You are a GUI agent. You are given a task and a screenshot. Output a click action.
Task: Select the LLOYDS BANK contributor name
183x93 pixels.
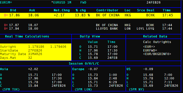point(107,29)
